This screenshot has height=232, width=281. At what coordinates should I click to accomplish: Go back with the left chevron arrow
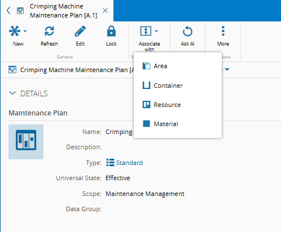(8, 11)
